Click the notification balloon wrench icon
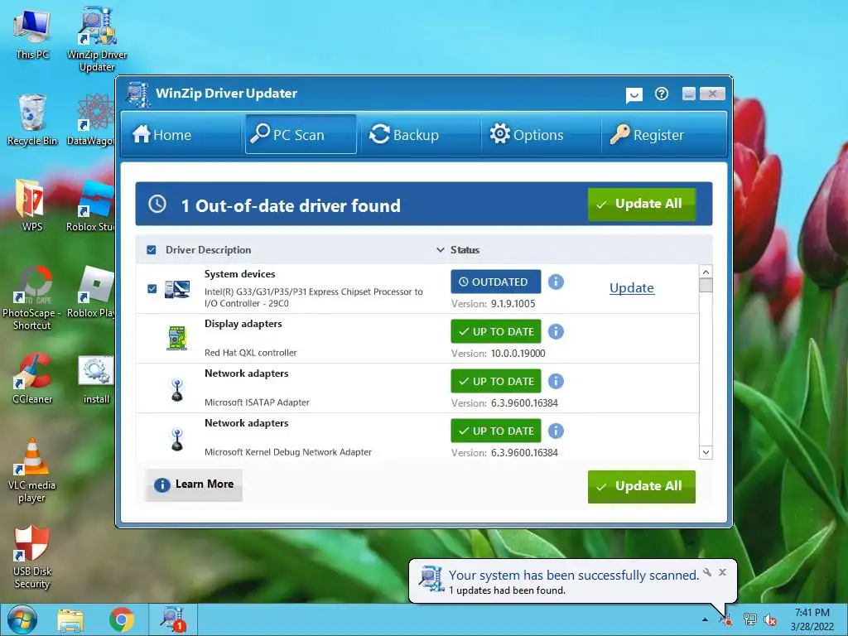848x636 pixels. (x=707, y=572)
